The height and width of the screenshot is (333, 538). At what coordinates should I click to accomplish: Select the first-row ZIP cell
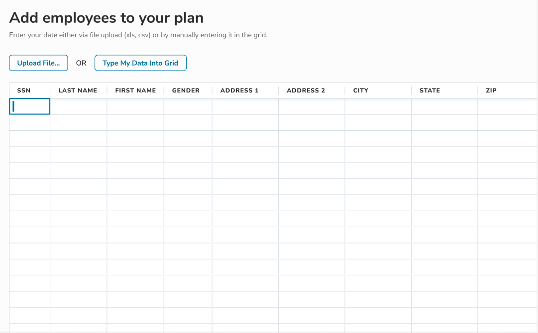click(507, 106)
